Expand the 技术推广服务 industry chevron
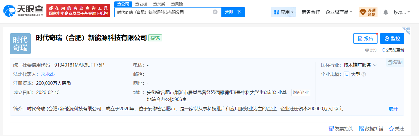Viewport: 419px width, 136px height. 375,65
